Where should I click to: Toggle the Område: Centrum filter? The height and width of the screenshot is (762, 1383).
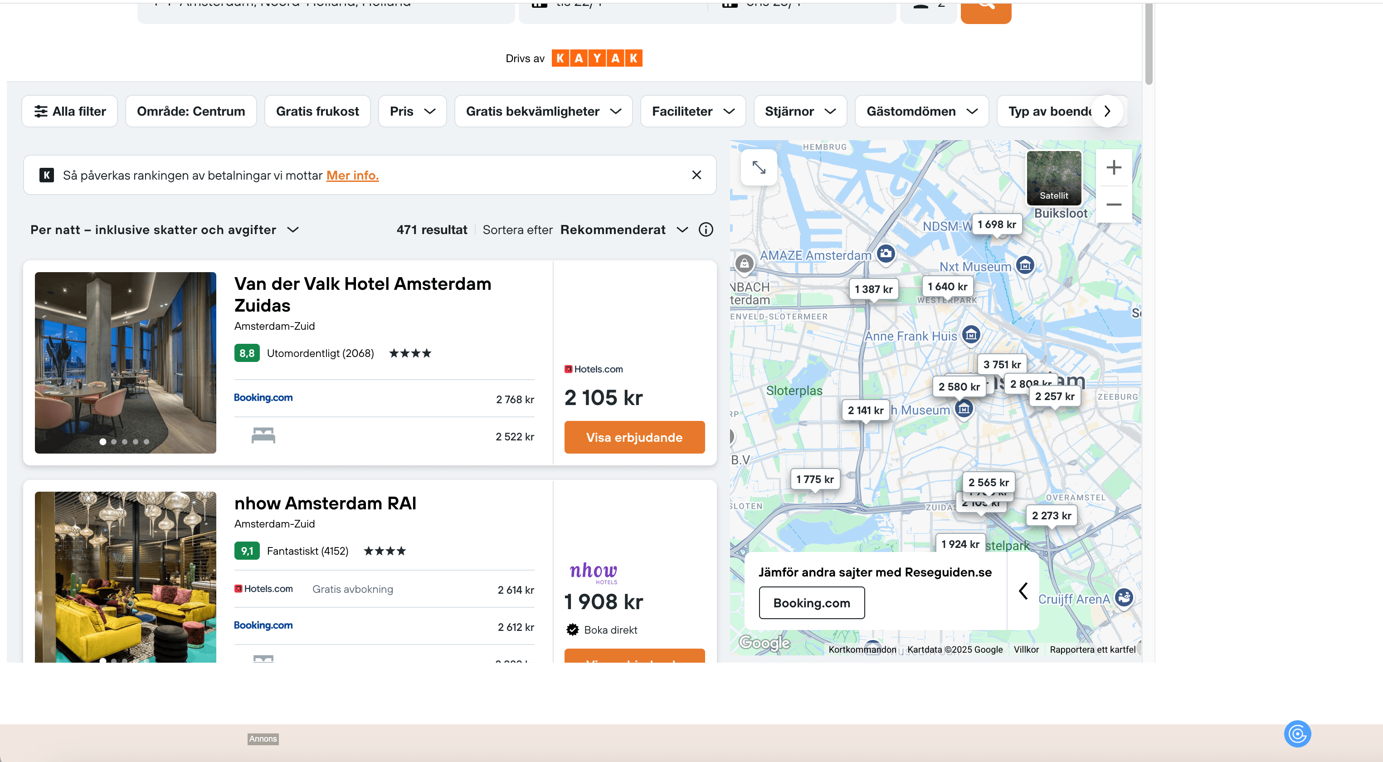click(x=190, y=111)
